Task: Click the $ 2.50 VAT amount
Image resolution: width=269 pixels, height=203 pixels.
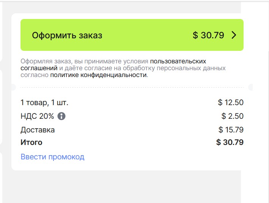Action: pyautogui.click(x=233, y=116)
